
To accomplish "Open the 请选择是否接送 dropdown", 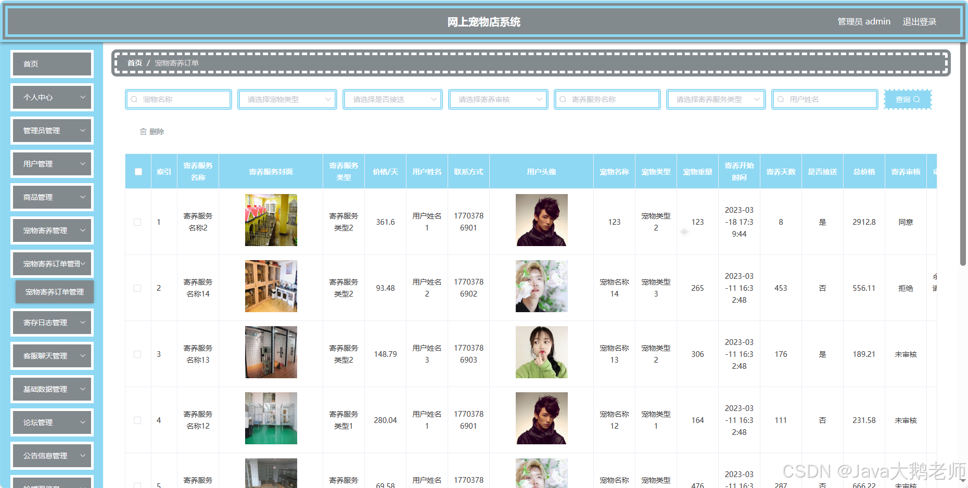I will coord(393,99).
